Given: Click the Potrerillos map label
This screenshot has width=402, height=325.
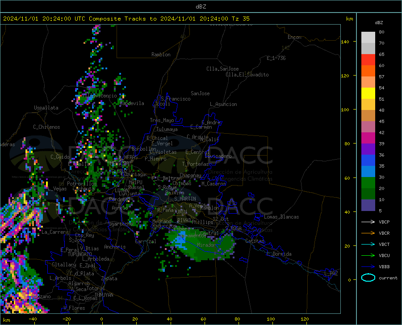Looking at the screenshot, I should pyautogui.click(x=82, y=184).
